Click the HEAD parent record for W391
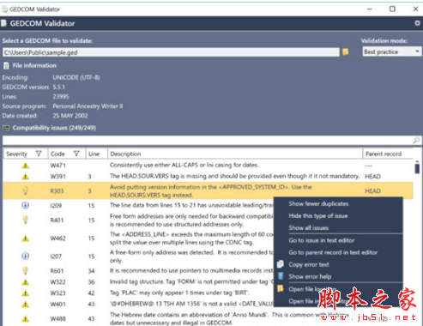Viewport: 423px width, 326px height. [x=372, y=177]
